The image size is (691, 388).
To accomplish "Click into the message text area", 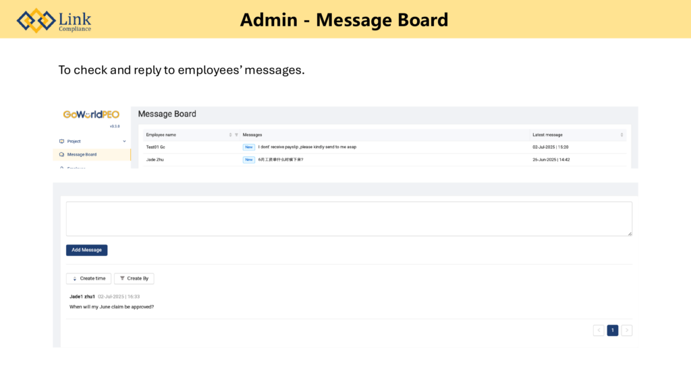I will click(x=349, y=219).
